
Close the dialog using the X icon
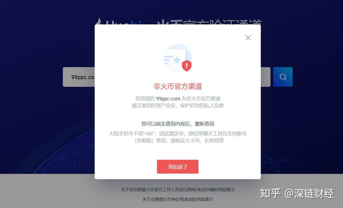(x=248, y=38)
